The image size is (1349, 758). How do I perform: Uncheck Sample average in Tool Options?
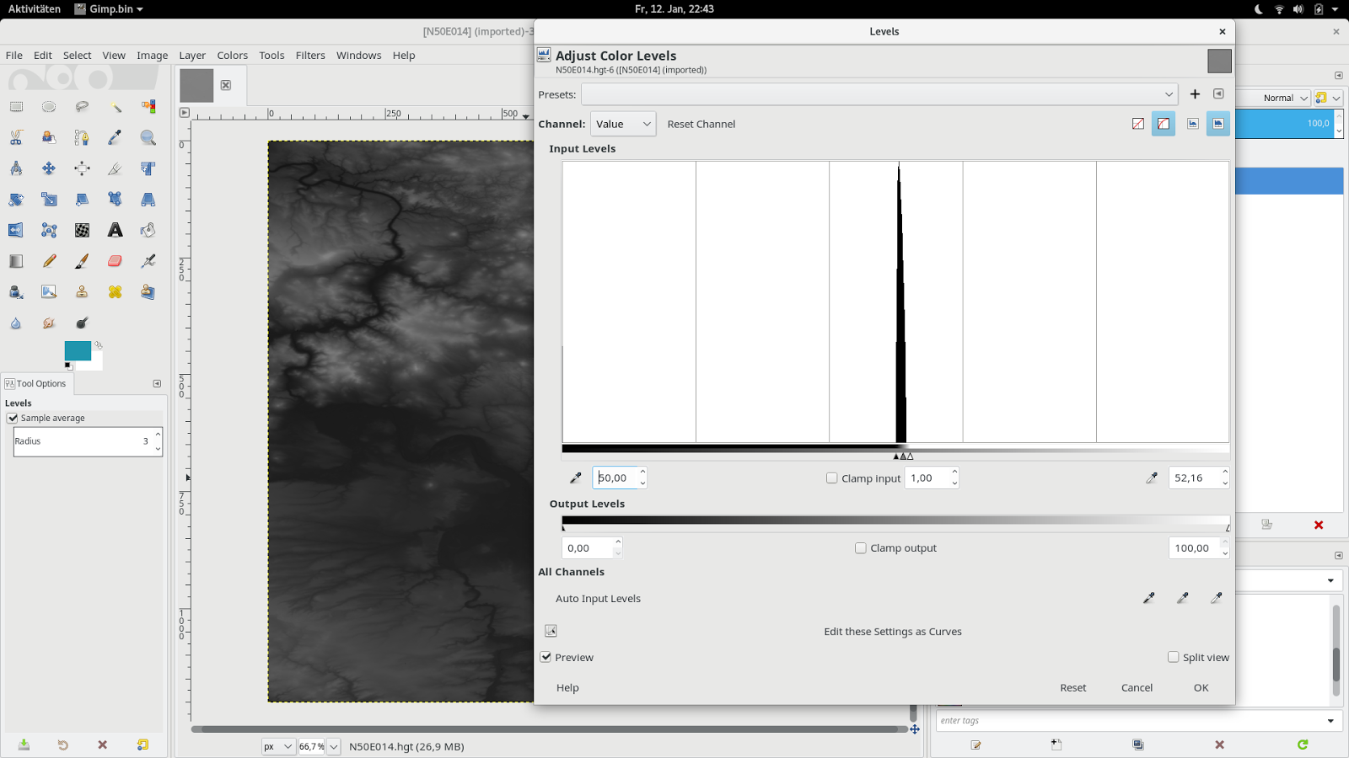click(x=13, y=418)
